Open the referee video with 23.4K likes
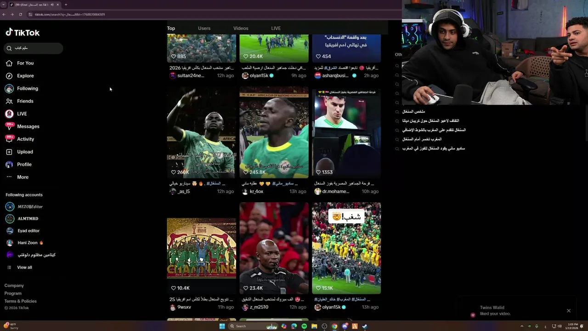 pos(274,248)
